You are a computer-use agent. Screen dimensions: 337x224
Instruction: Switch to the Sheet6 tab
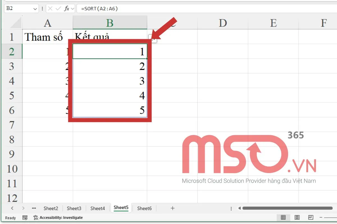pos(144,208)
